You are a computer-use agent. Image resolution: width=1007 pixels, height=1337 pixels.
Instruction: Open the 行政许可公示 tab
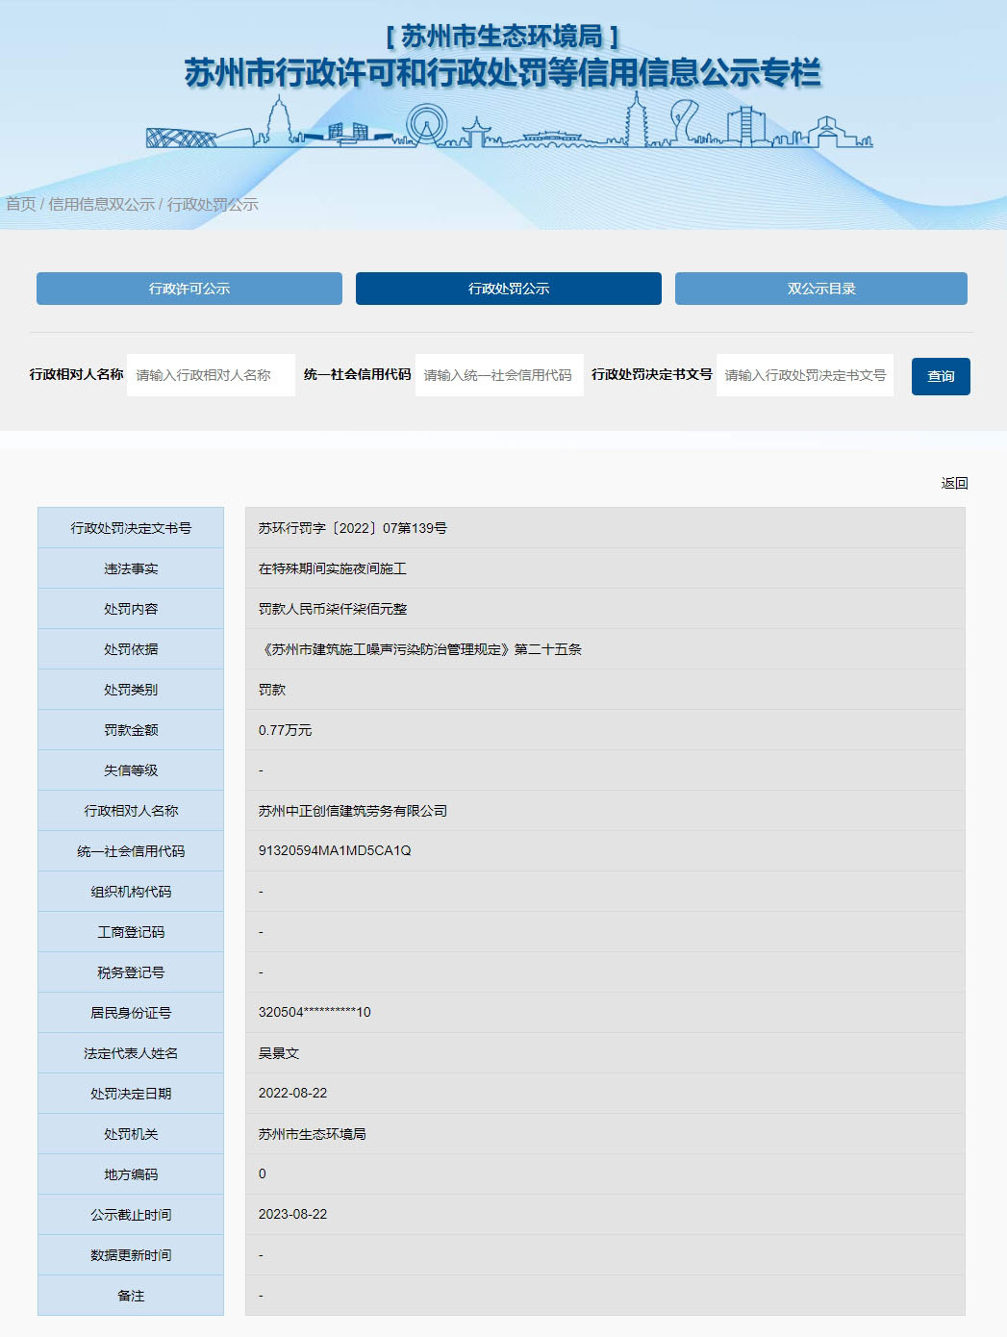point(189,289)
